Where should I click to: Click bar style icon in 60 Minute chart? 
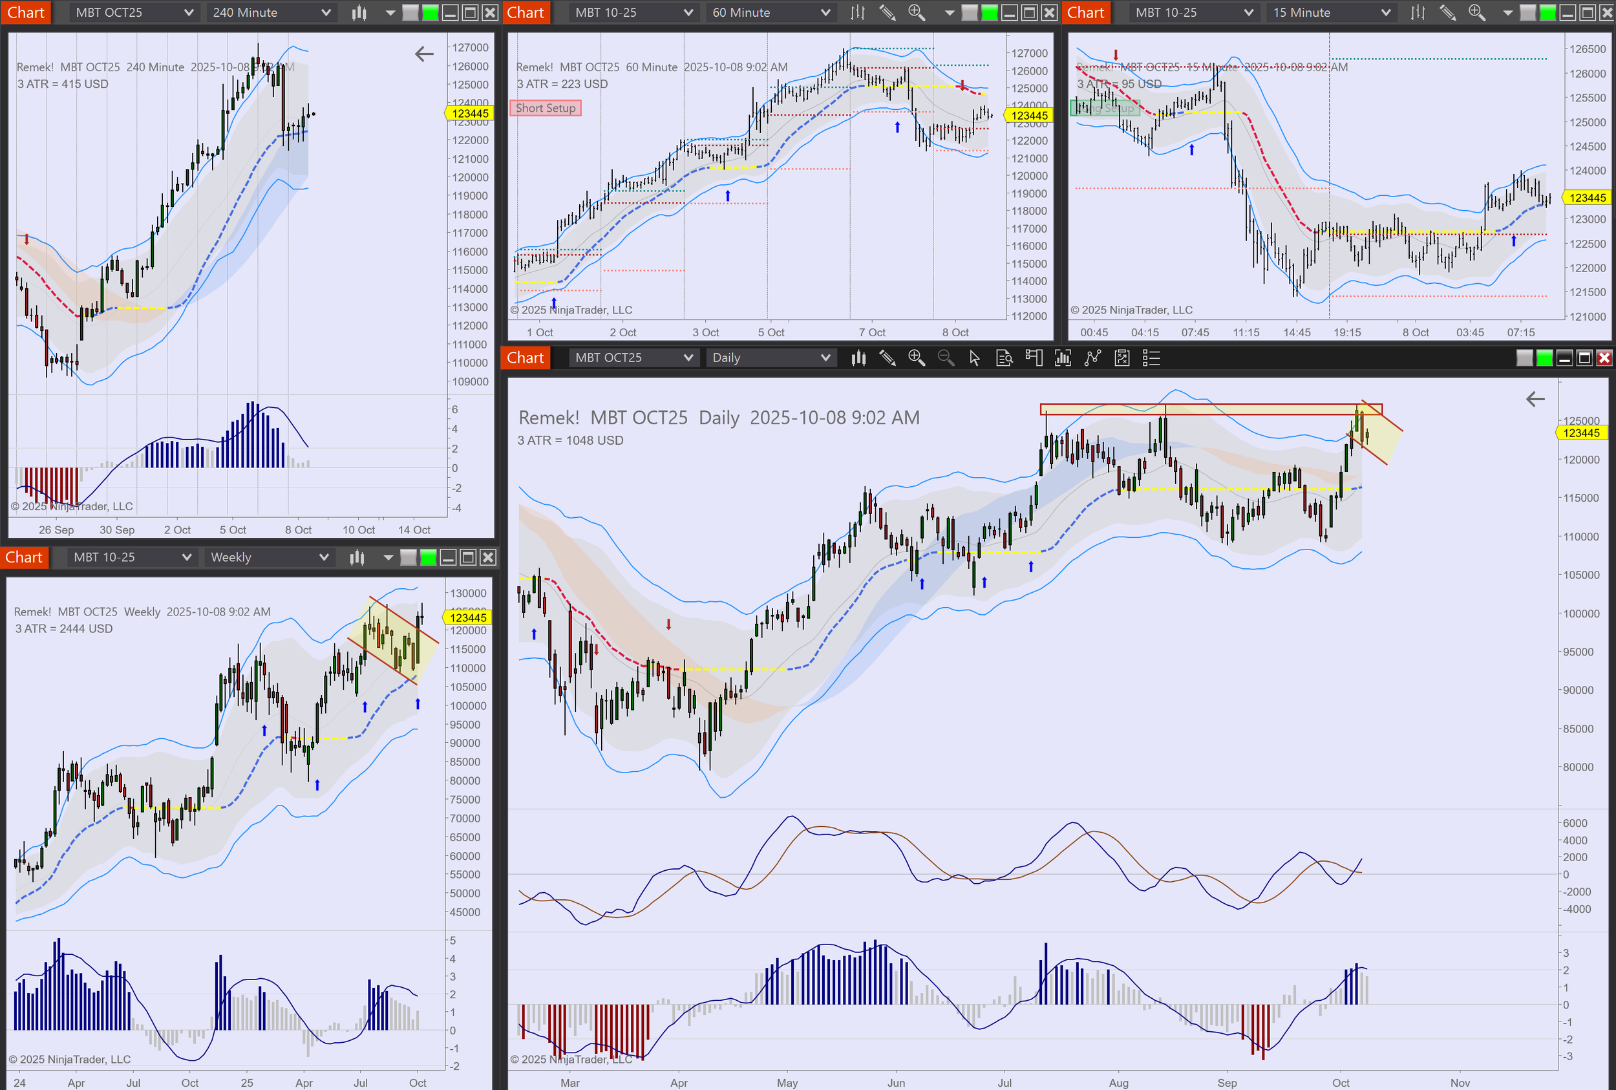[858, 12]
